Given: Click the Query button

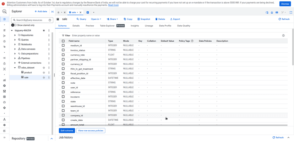Looking at the screenshot, I should coord(81,19).
